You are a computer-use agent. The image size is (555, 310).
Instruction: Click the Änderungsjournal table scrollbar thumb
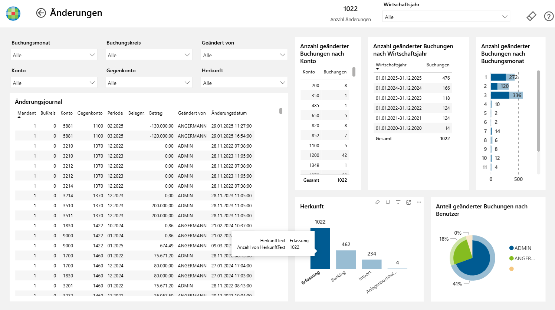281,111
